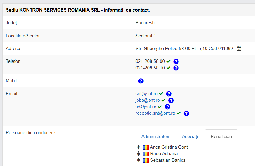The image size is (255, 166).
Task: Select the Beneficiari tab
Action: point(221,137)
